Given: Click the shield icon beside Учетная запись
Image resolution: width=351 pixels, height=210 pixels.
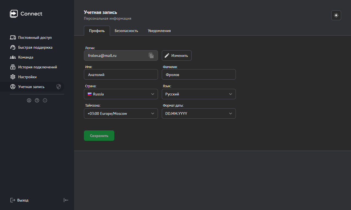Looking at the screenshot, I should pyautogui.click(x=58, y=87).
